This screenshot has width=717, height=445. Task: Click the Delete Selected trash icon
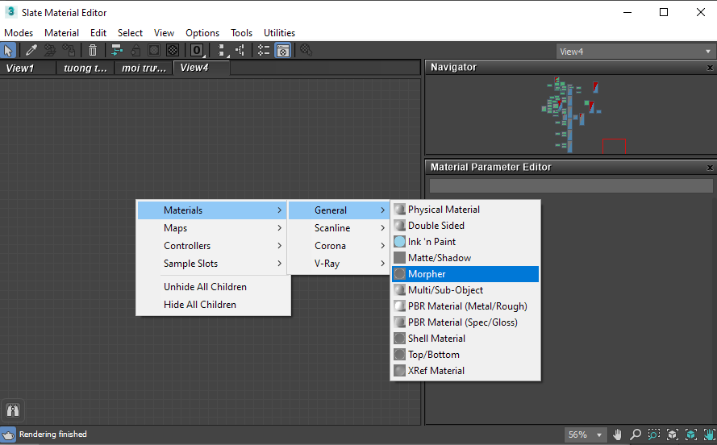93,50
